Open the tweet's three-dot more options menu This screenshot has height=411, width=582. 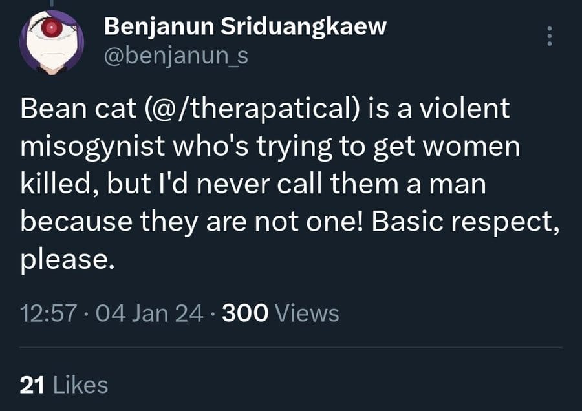pyautogui.click(x=550, y=36)
